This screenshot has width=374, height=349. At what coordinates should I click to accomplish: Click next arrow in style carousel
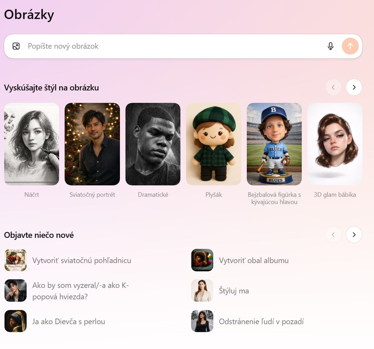click(x=354, y=87)
